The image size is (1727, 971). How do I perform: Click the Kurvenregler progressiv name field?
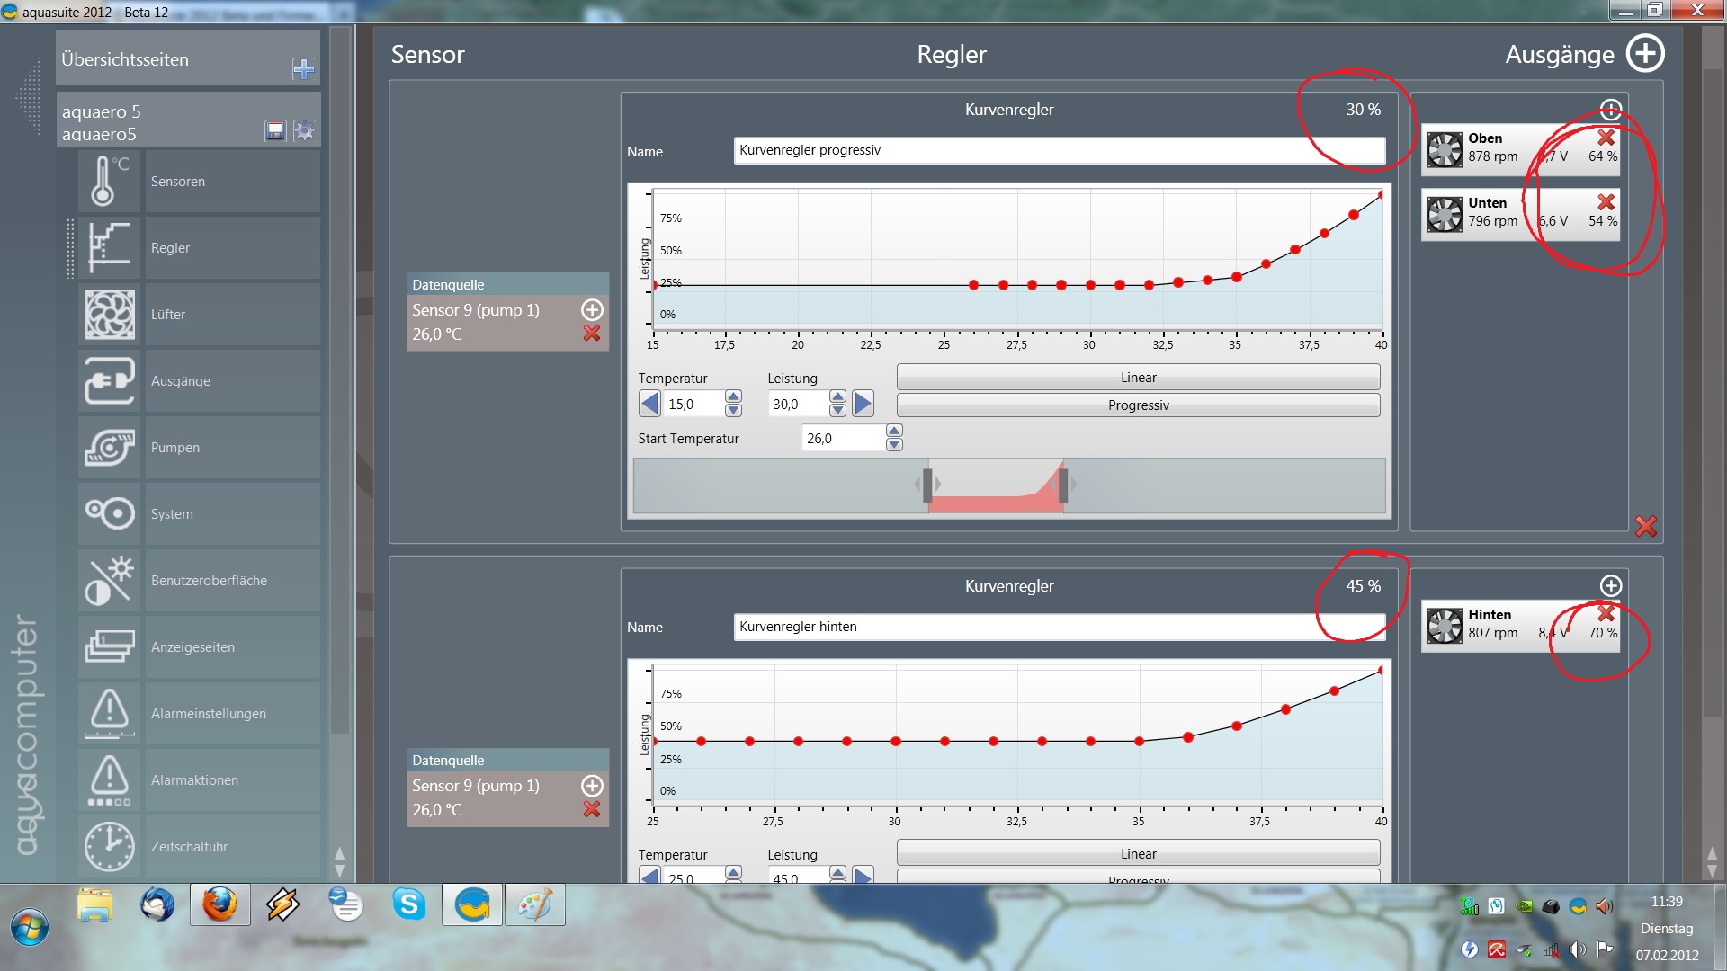1058,150
